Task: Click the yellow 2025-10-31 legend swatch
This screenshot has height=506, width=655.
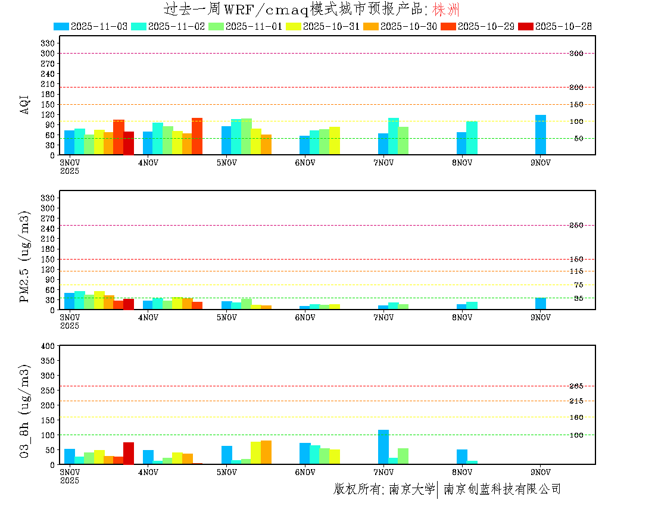Action: [x=294, y=26]
